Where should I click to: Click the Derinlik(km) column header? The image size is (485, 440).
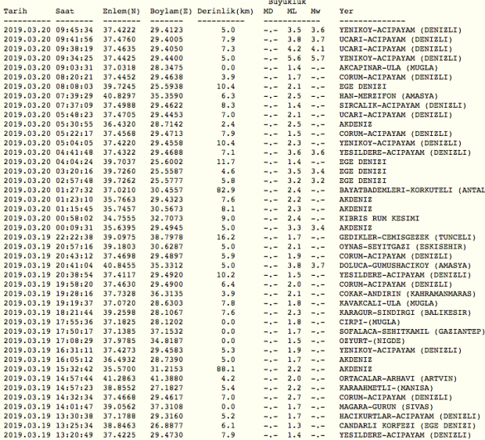click(x=225, y=13)
